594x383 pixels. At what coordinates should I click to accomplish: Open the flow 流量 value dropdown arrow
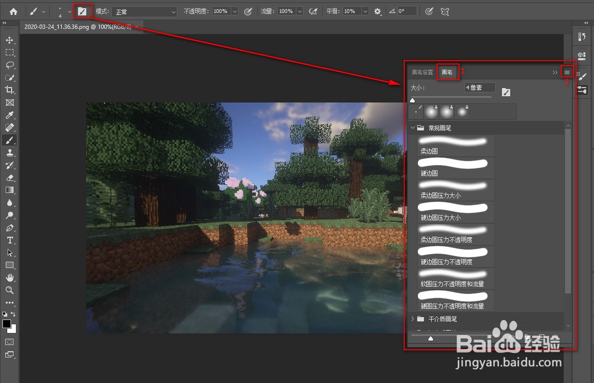click(300, 11)
